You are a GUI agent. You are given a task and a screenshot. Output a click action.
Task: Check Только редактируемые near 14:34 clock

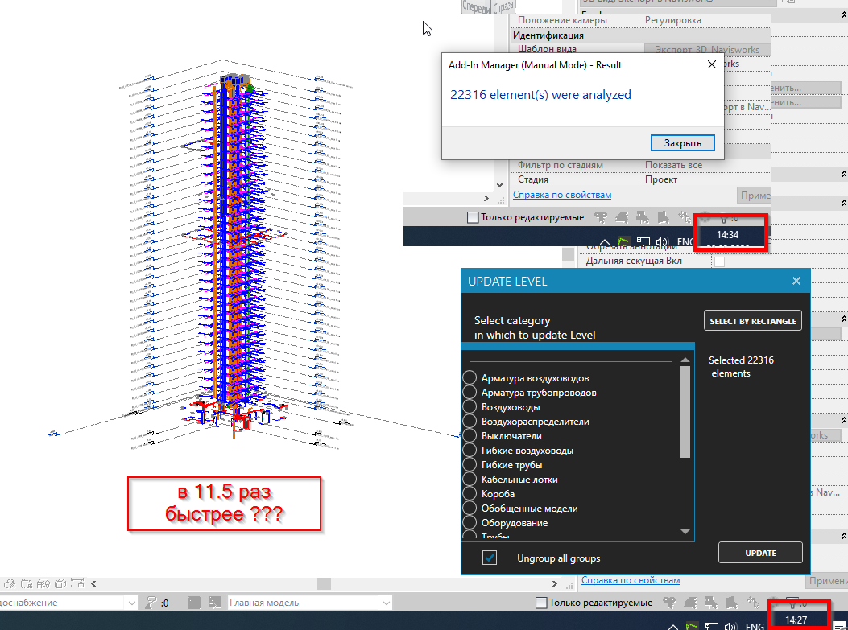[473, 217]
